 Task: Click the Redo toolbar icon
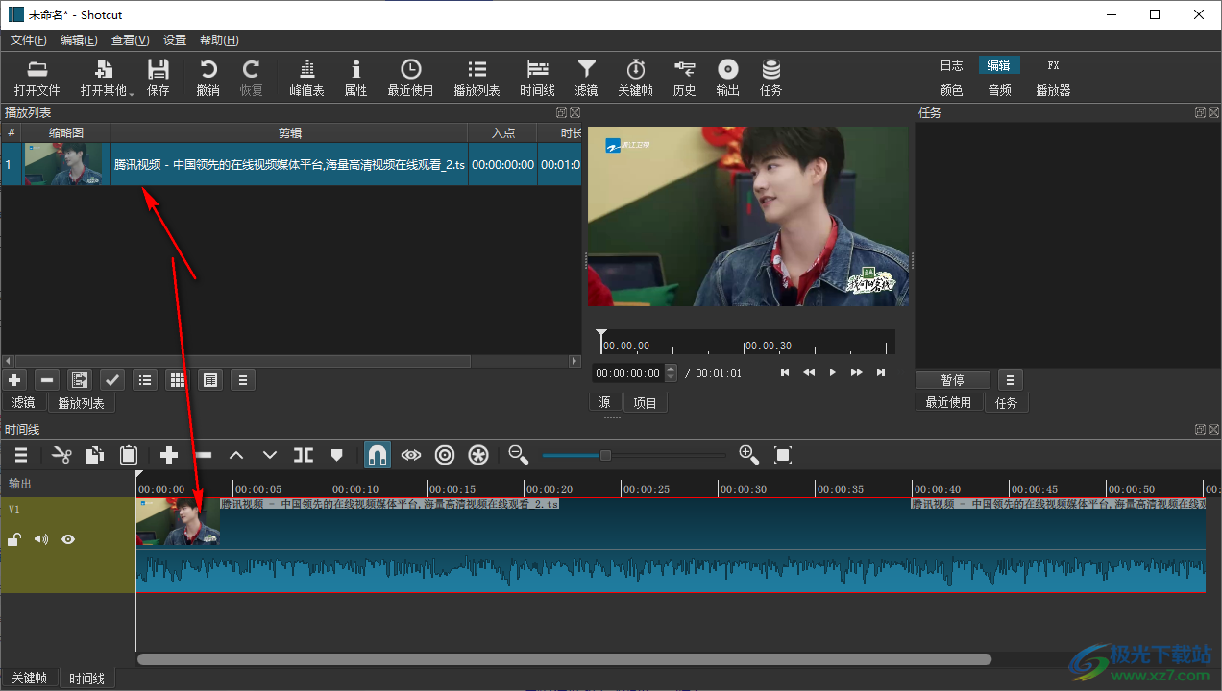(252, 78)
